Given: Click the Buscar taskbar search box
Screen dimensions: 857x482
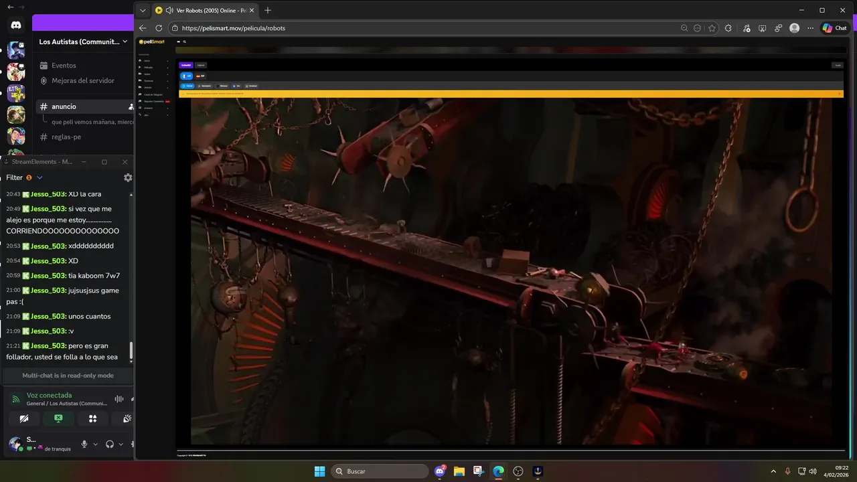Looking at the screenshot, I should 380,471.
